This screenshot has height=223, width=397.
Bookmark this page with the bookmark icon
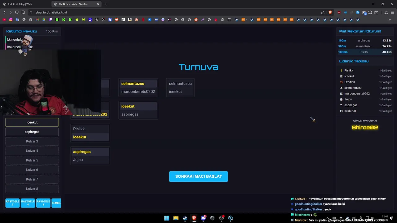pos(23,12)
